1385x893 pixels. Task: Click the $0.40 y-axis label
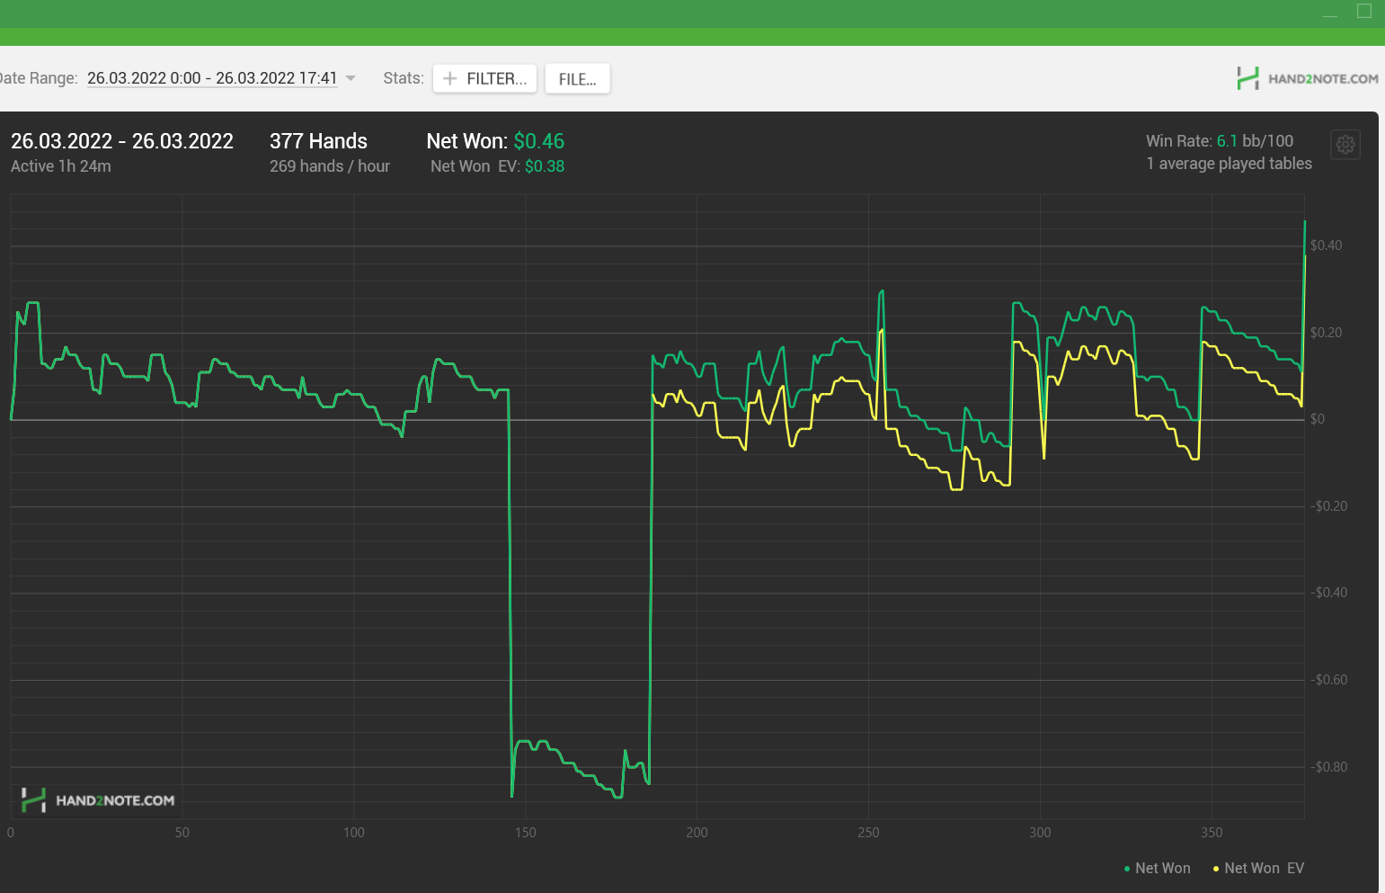pos(1326,246)
